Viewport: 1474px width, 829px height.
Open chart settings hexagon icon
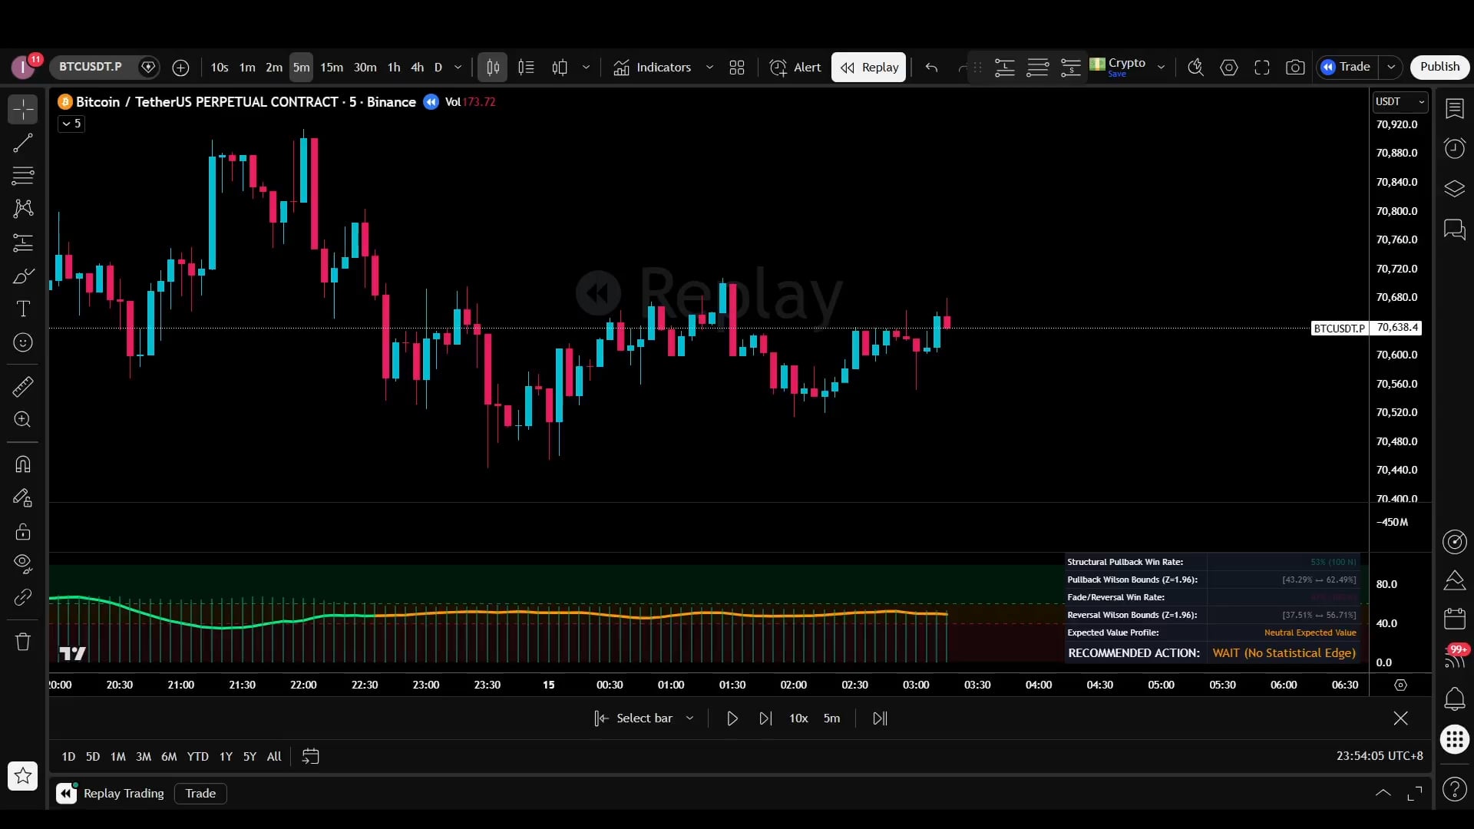(1229, 68)
